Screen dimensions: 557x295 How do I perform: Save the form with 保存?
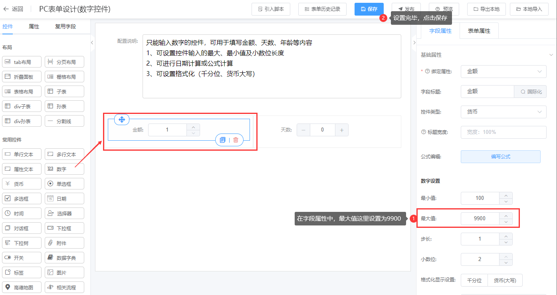pos(369,9)
